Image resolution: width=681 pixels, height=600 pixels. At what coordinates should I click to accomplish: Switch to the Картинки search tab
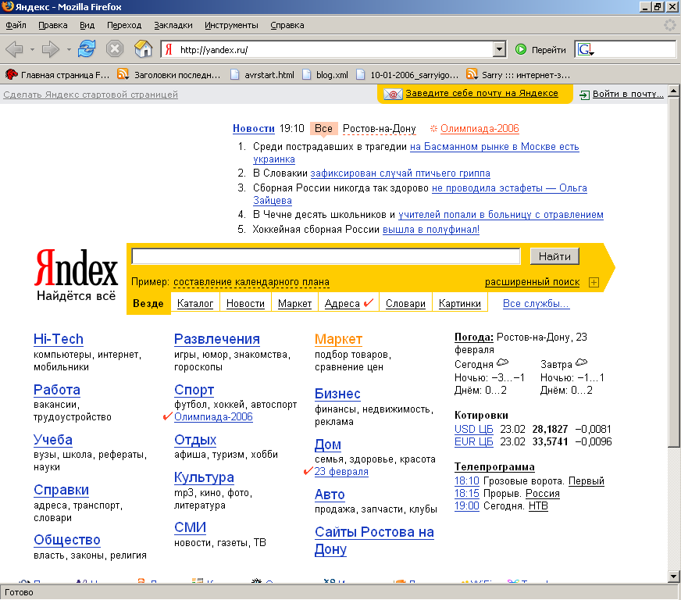pyautogui.click(x=460, y=303)
